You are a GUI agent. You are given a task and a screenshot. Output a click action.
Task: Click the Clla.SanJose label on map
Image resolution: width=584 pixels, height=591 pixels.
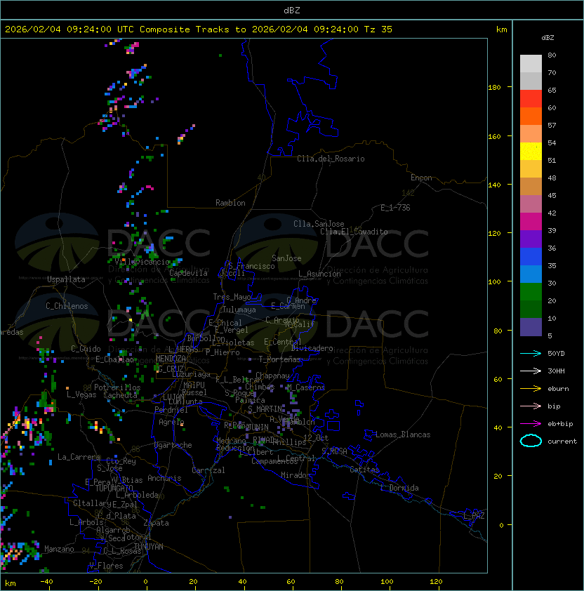coord(319,224)
